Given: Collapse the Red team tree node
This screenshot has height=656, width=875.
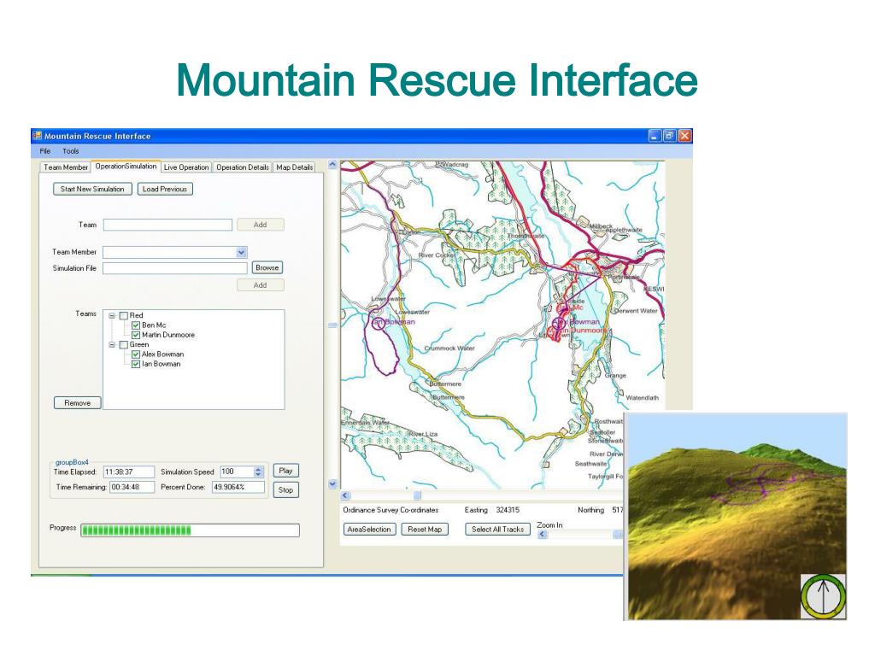Looking at the screenshot, I should 112,316.
